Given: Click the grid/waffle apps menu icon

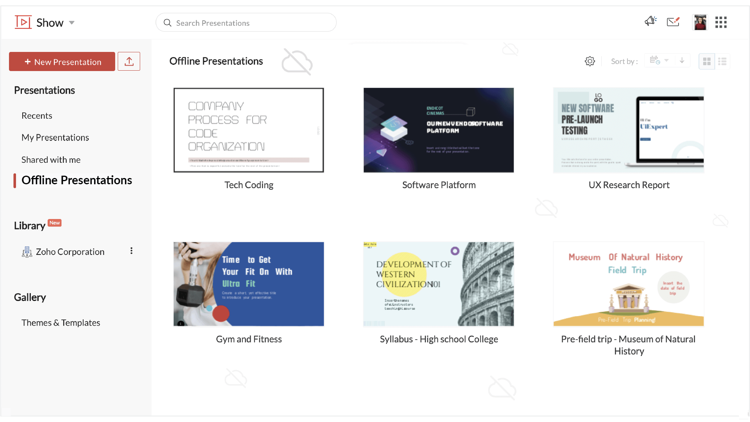Looking at the screenshot, I should click(721, 22).
